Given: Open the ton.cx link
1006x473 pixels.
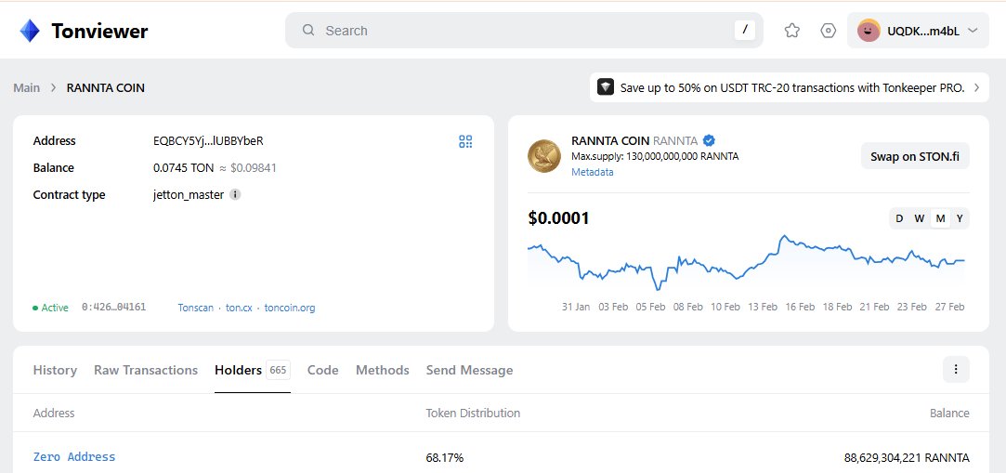Looking at the screenshot, I should click(x=239, y=308).
